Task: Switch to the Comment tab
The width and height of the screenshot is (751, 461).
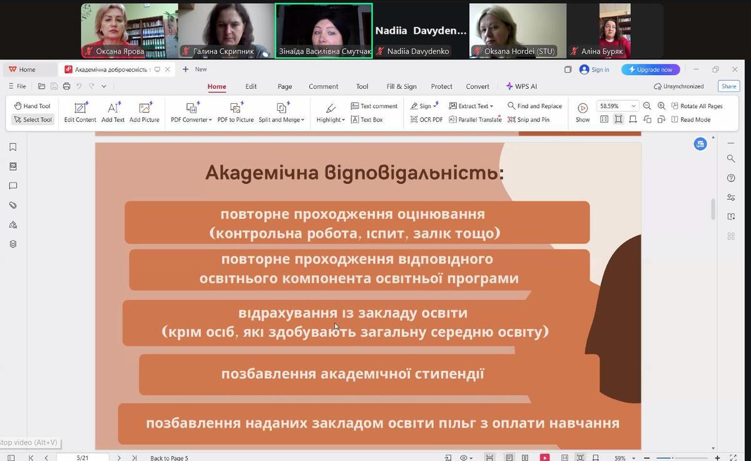Action: (x=323, y=86)
